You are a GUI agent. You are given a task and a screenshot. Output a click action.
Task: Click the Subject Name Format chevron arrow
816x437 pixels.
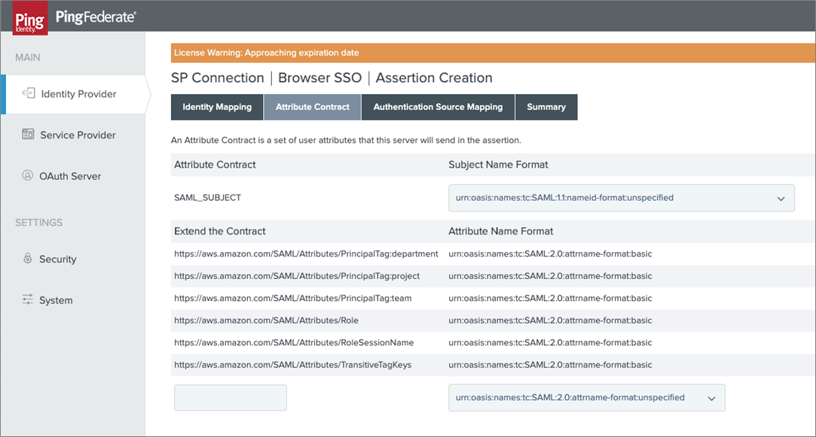click(x=781, y=199)
